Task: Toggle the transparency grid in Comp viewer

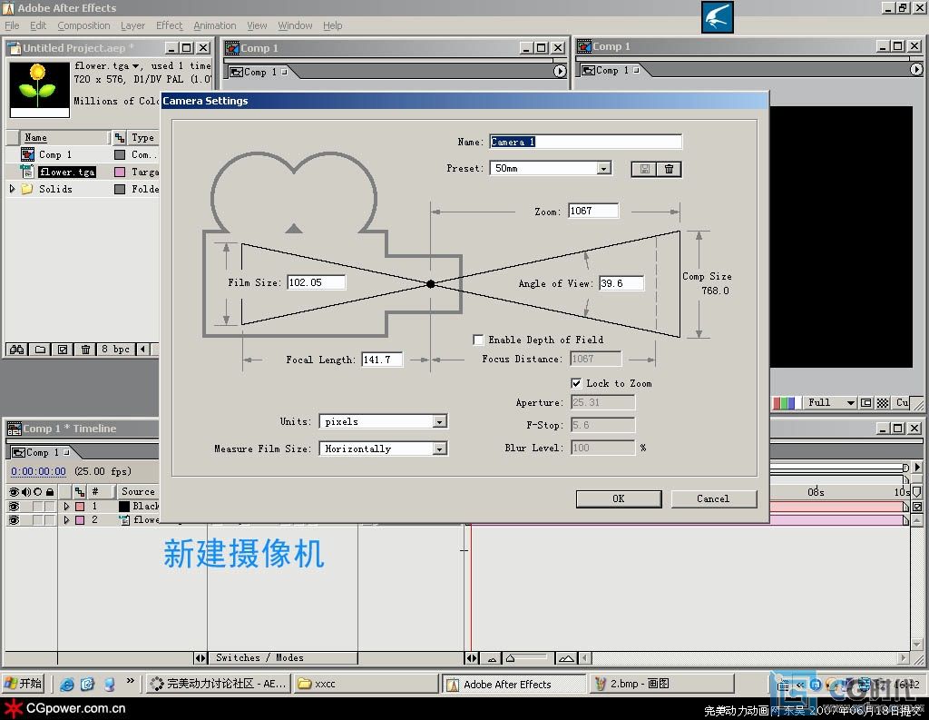Action: (x=882, y=403)
